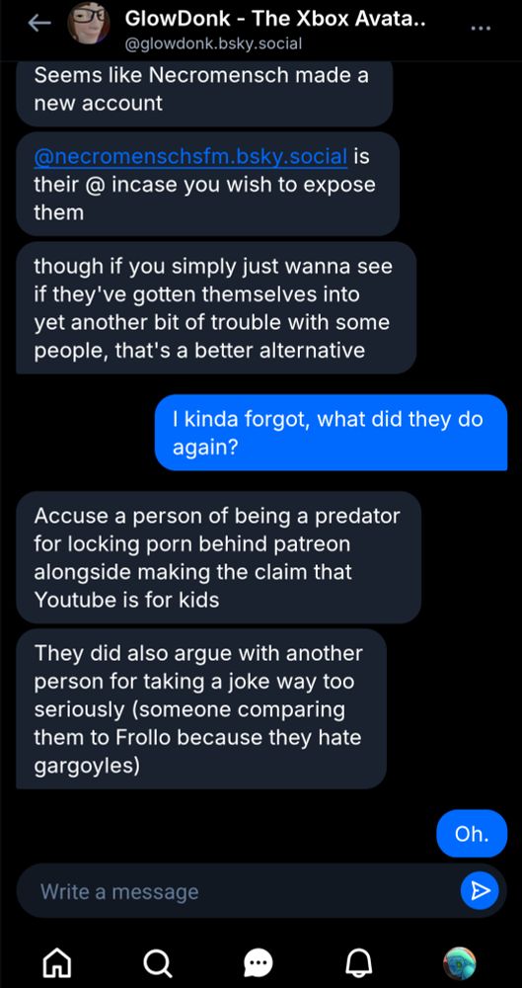Viewport: 522px width, 988px height.
Task: Select the 'though if you simply' message bubble
Action: click(216, 307)
